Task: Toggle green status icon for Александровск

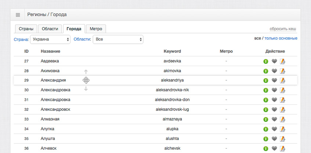Action: [265, 110]
